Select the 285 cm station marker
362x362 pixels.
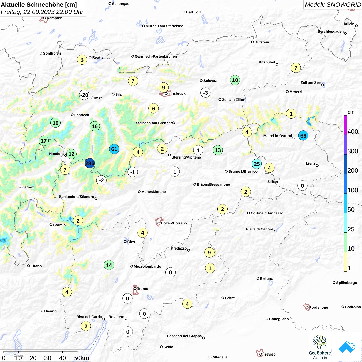pos(90,163)
